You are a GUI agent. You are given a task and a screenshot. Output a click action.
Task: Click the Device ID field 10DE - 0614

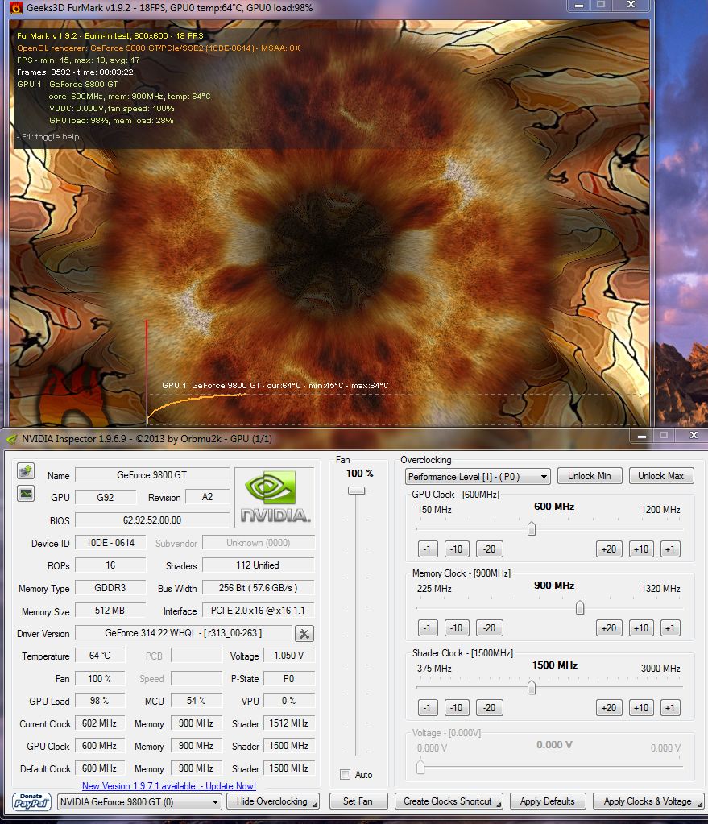110,543
